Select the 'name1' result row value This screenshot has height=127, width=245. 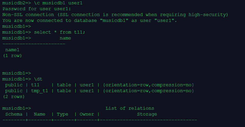point(12,50)
